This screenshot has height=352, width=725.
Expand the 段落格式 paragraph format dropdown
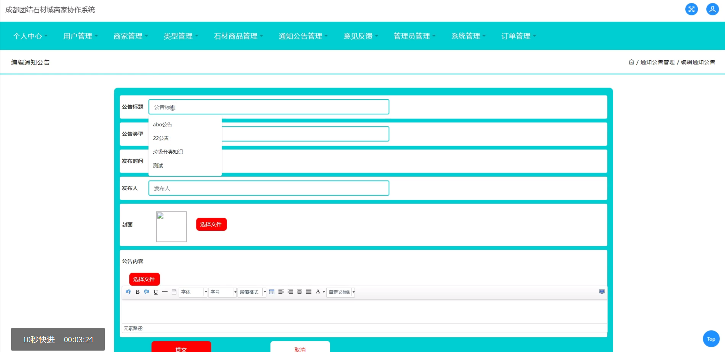tap(252, 292)
